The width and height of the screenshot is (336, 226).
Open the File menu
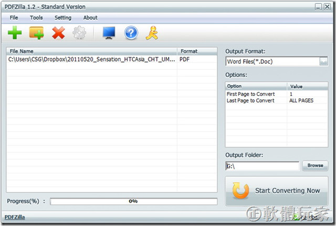(x=14, y=17)
